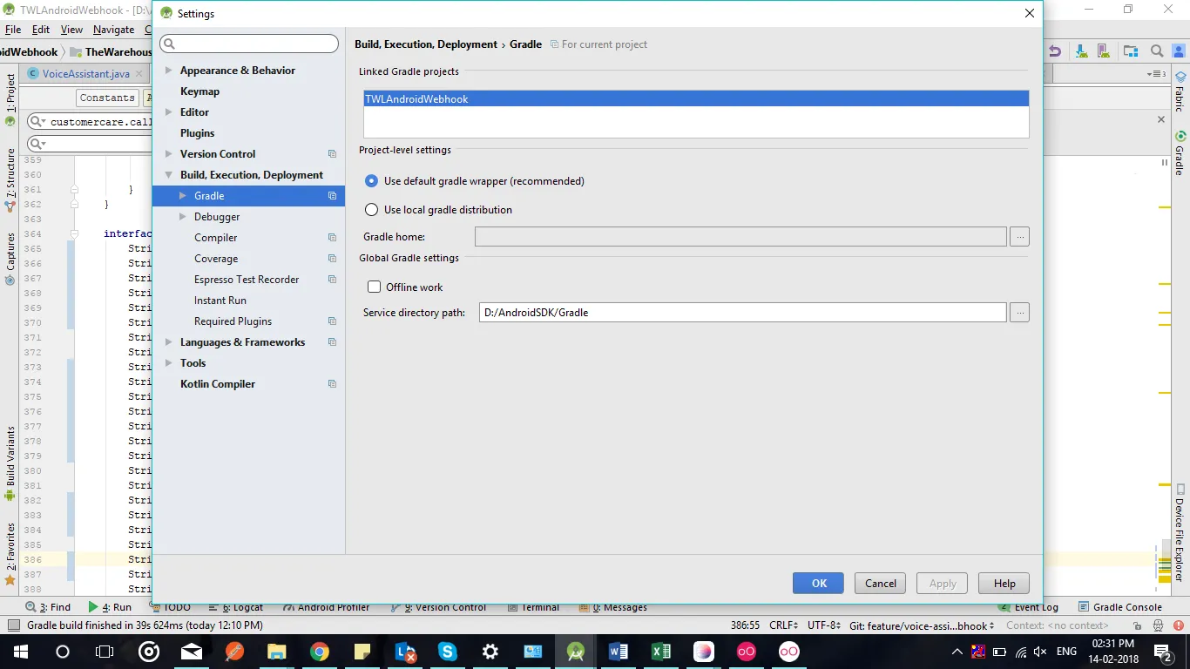
Task: Open the Fabric side panel
Action: (x=1180, y=92)
